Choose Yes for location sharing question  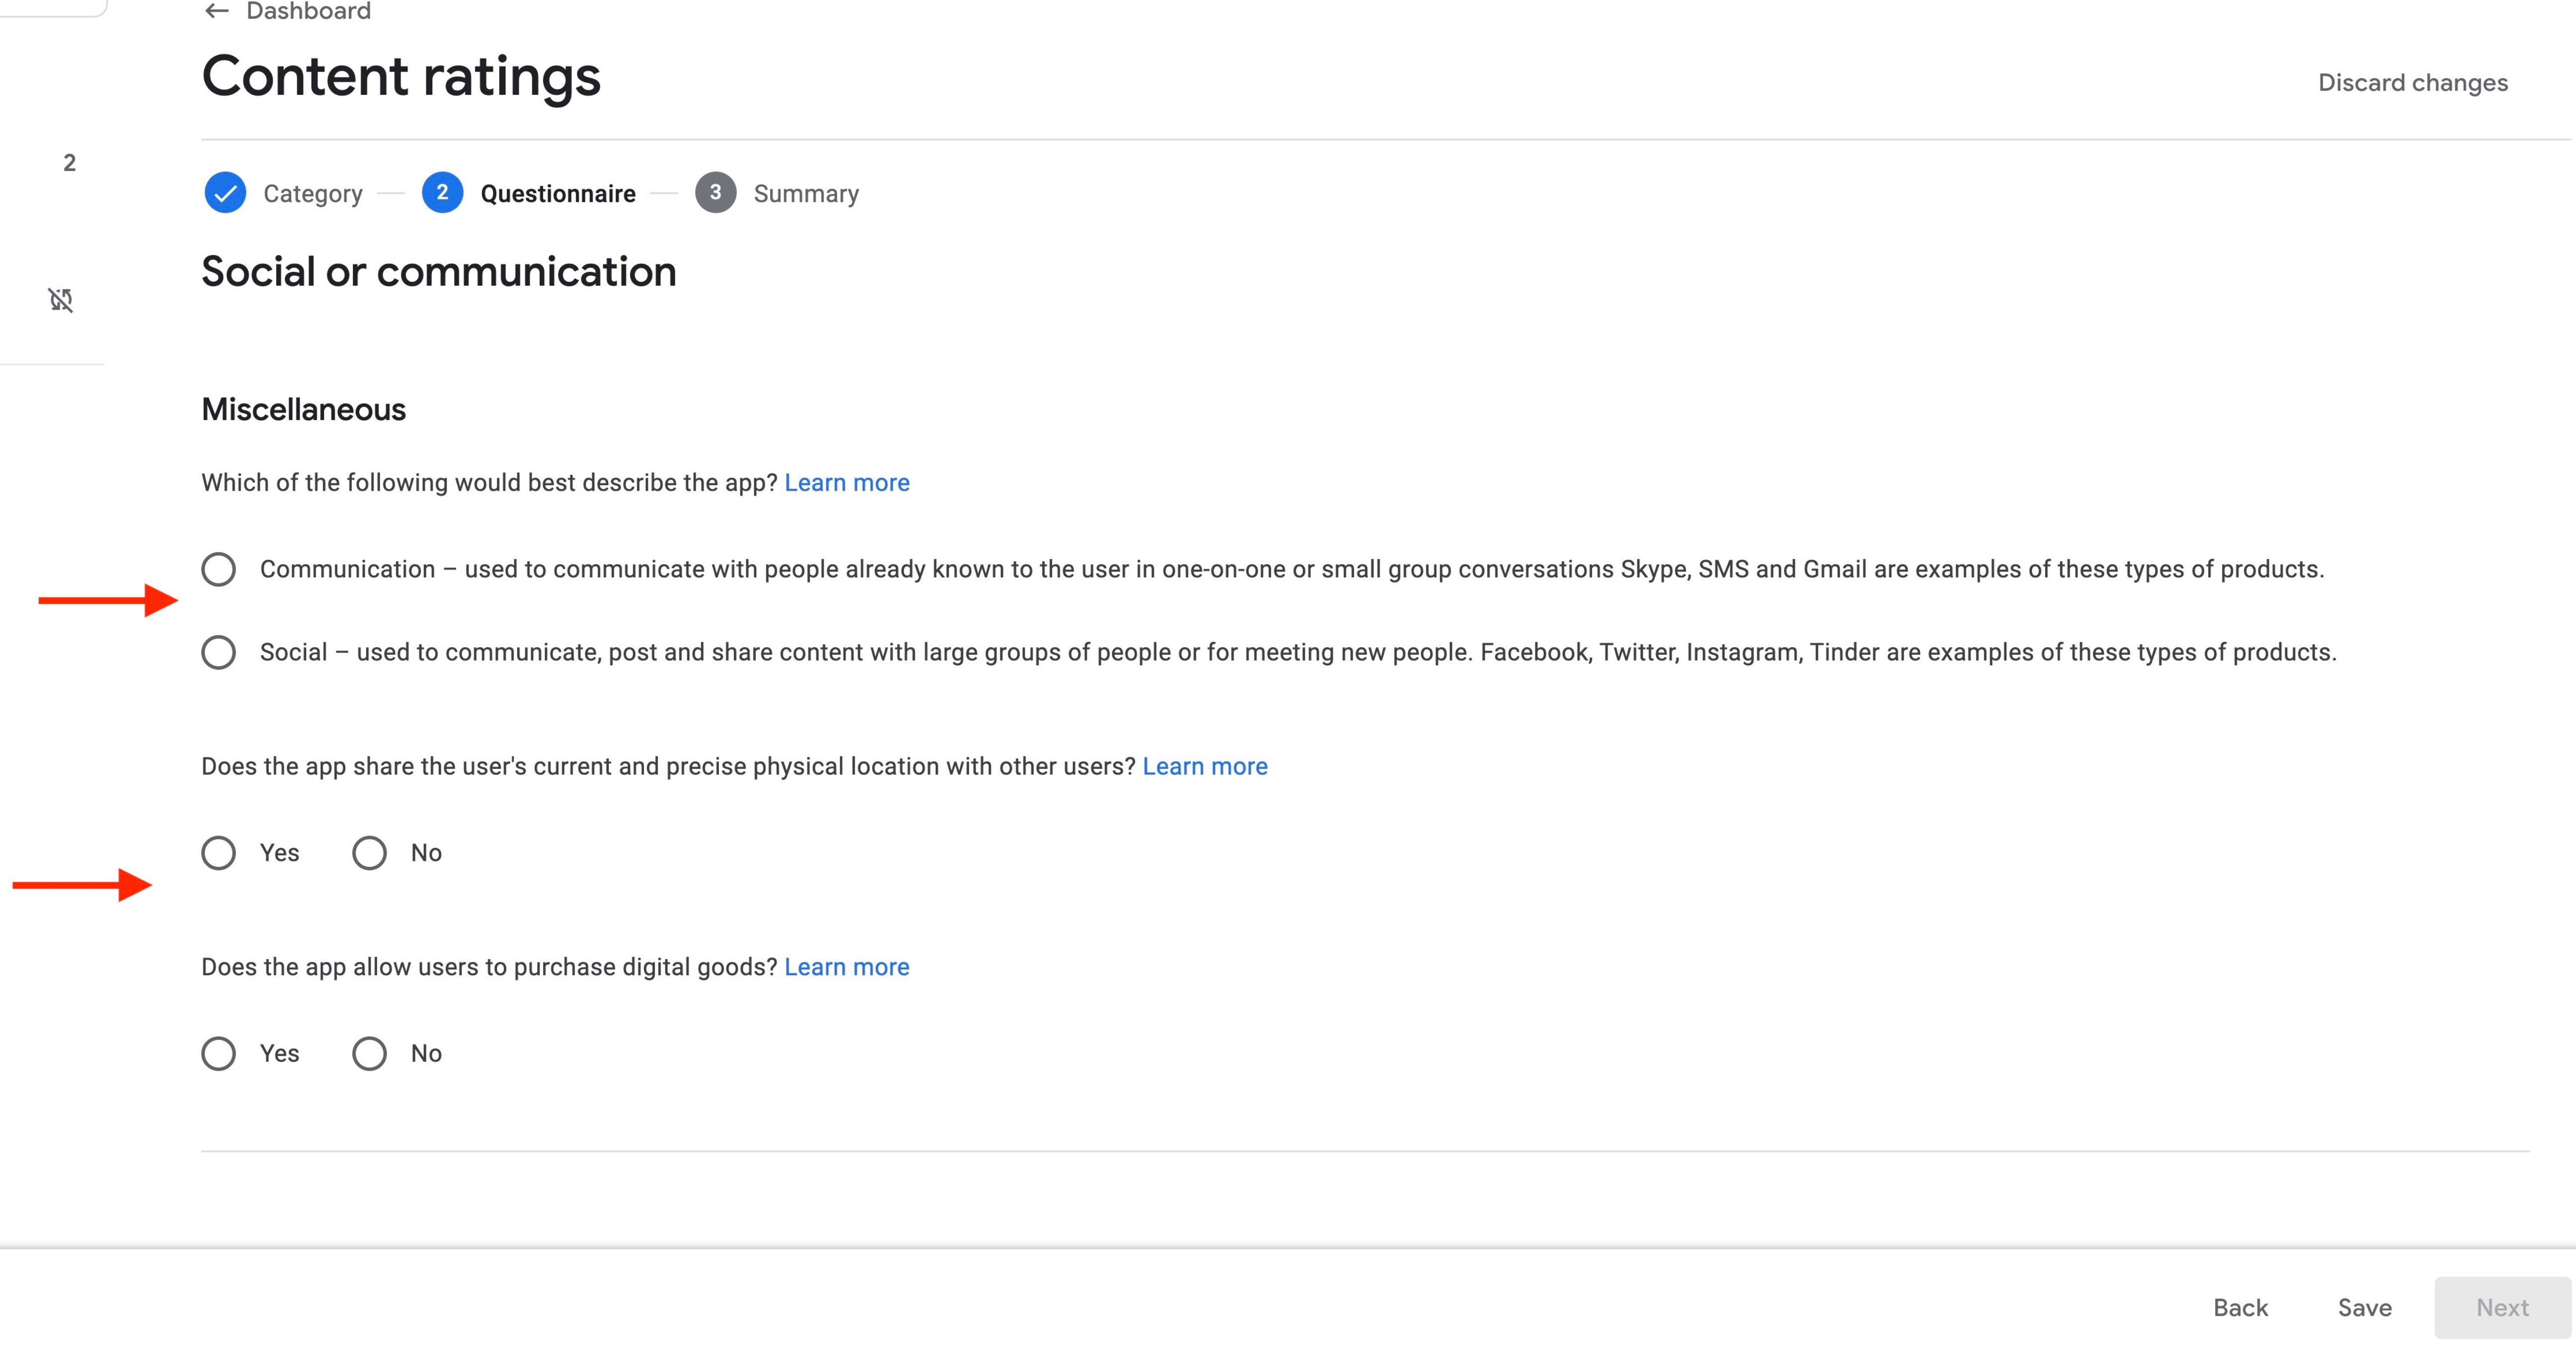point(218,853)
